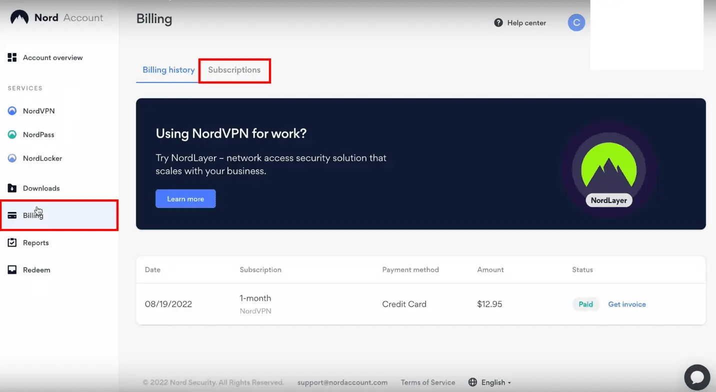Click the NordVPN service icon
The width and height of the screenshot is (716, 392).
pos(12,111)
